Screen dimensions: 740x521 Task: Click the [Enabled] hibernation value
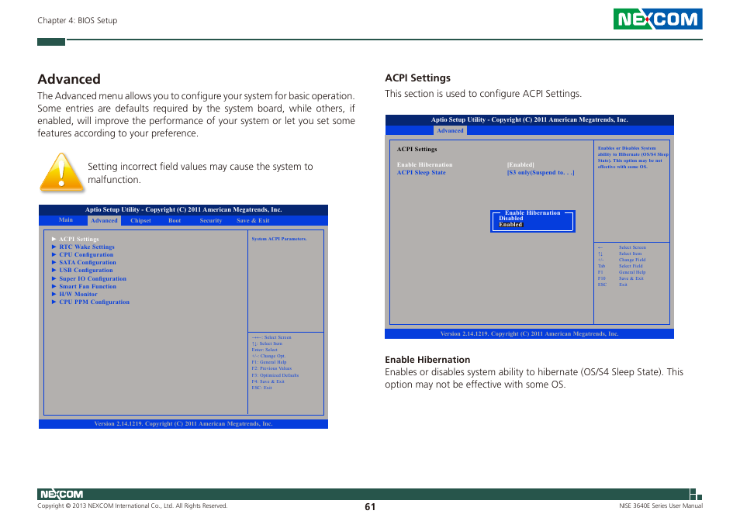[520, 164]
